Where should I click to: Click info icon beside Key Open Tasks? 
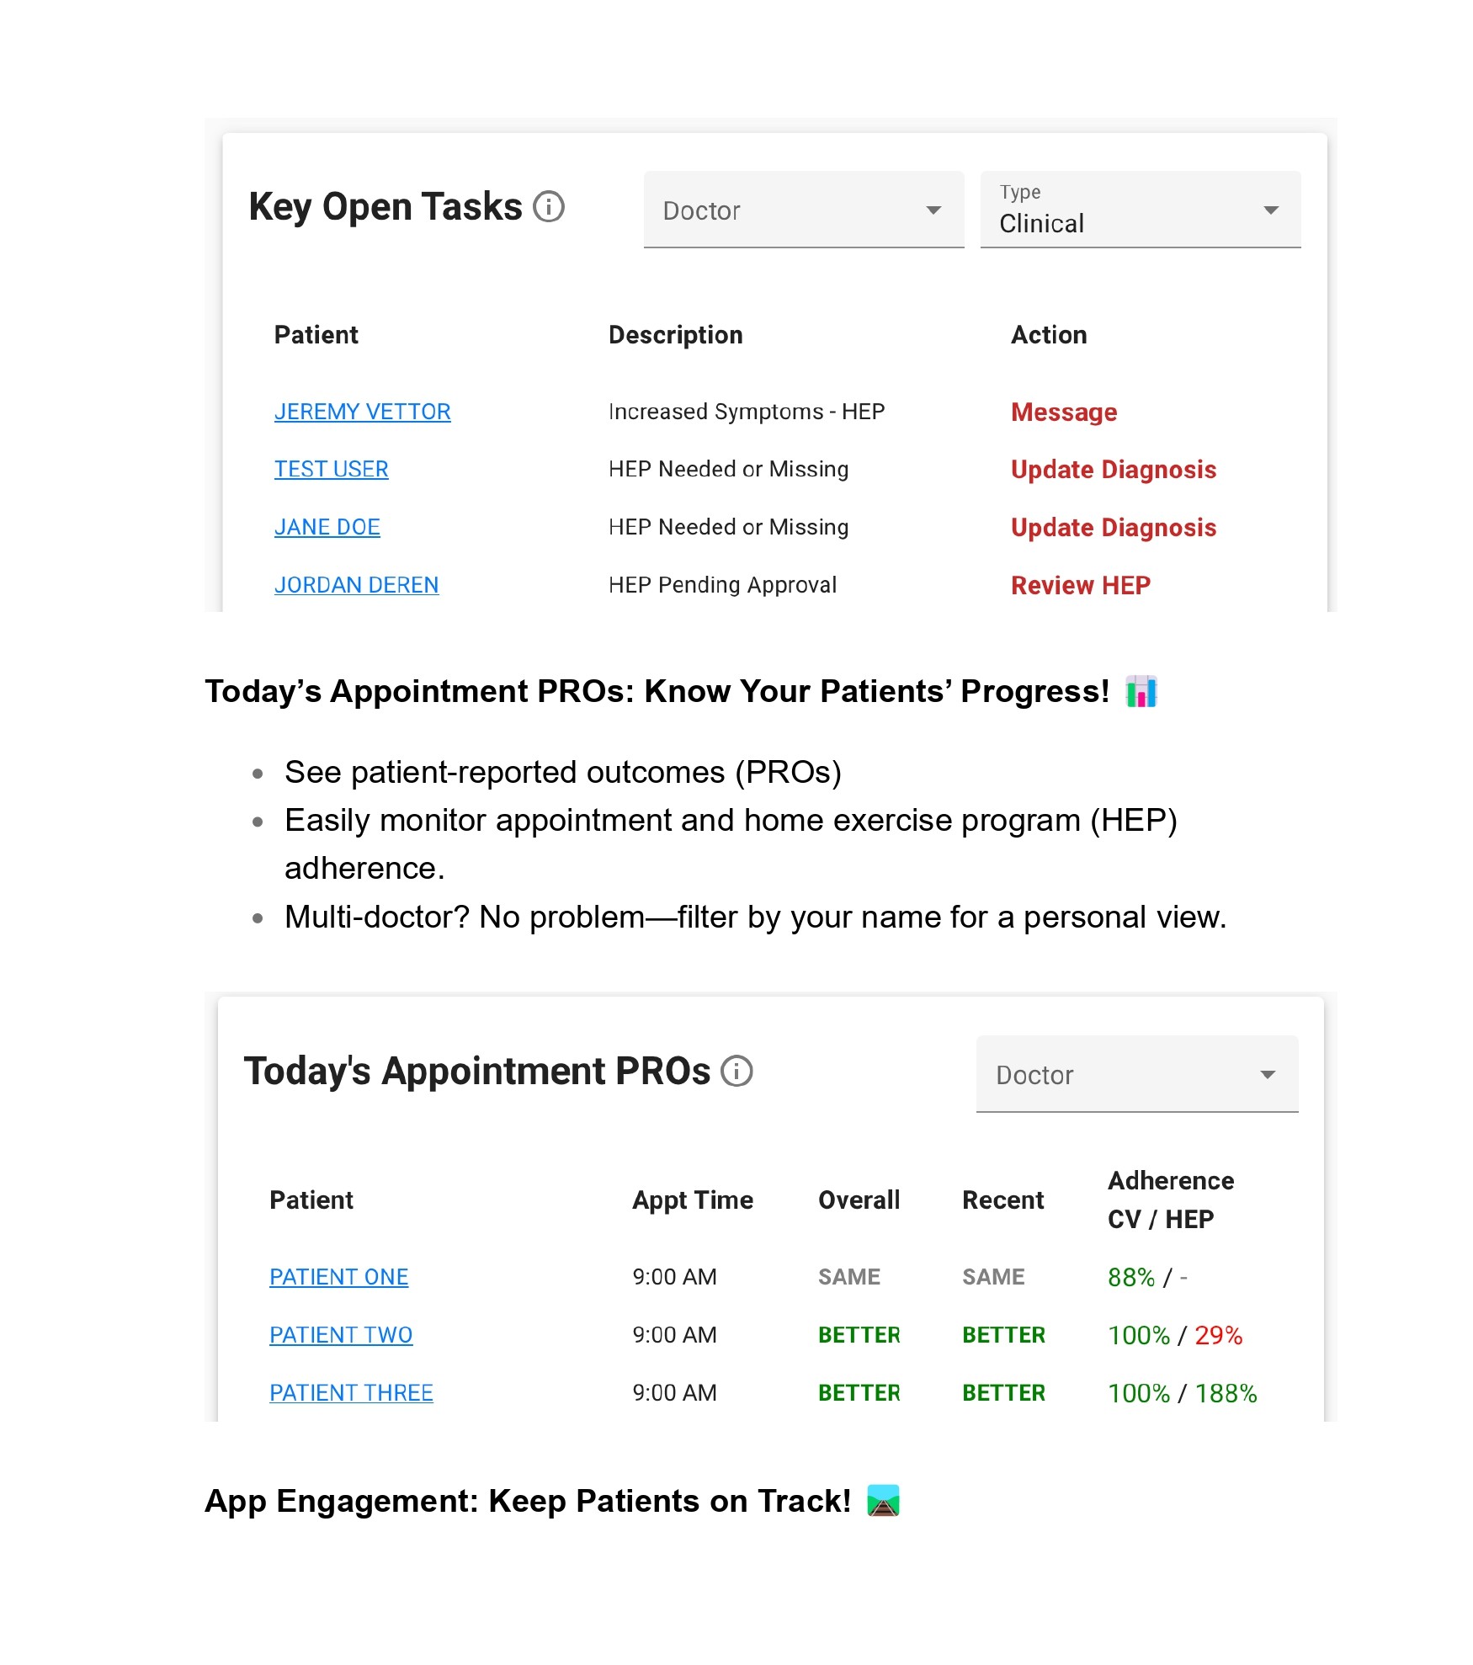click(549, 207)
